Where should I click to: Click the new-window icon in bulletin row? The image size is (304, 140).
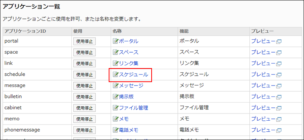pos(279,97)
